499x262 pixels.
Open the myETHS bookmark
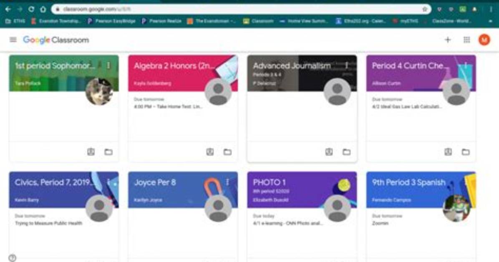tap(405, 21)
